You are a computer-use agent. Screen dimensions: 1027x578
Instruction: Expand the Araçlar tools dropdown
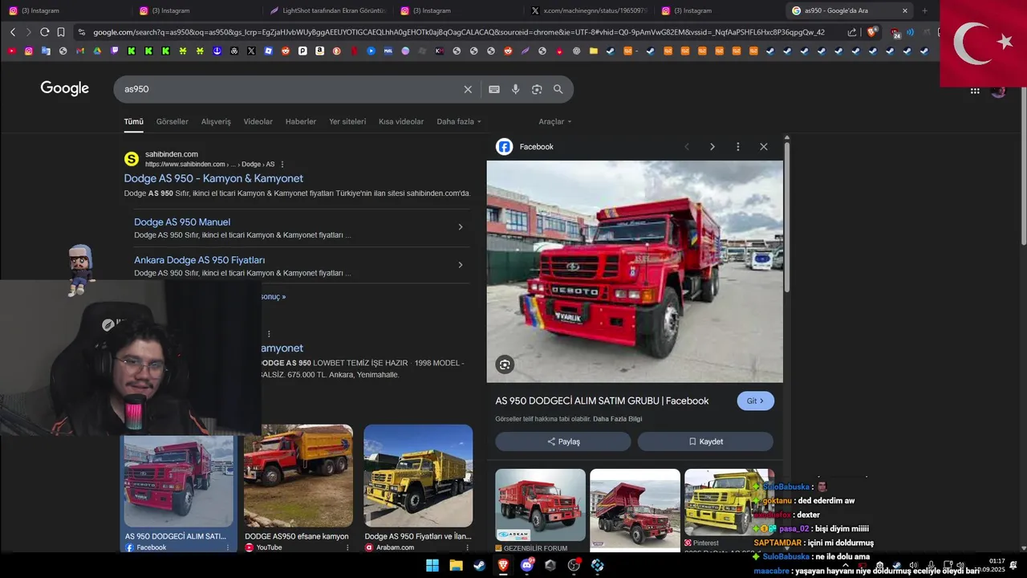[x=555, y=122]
